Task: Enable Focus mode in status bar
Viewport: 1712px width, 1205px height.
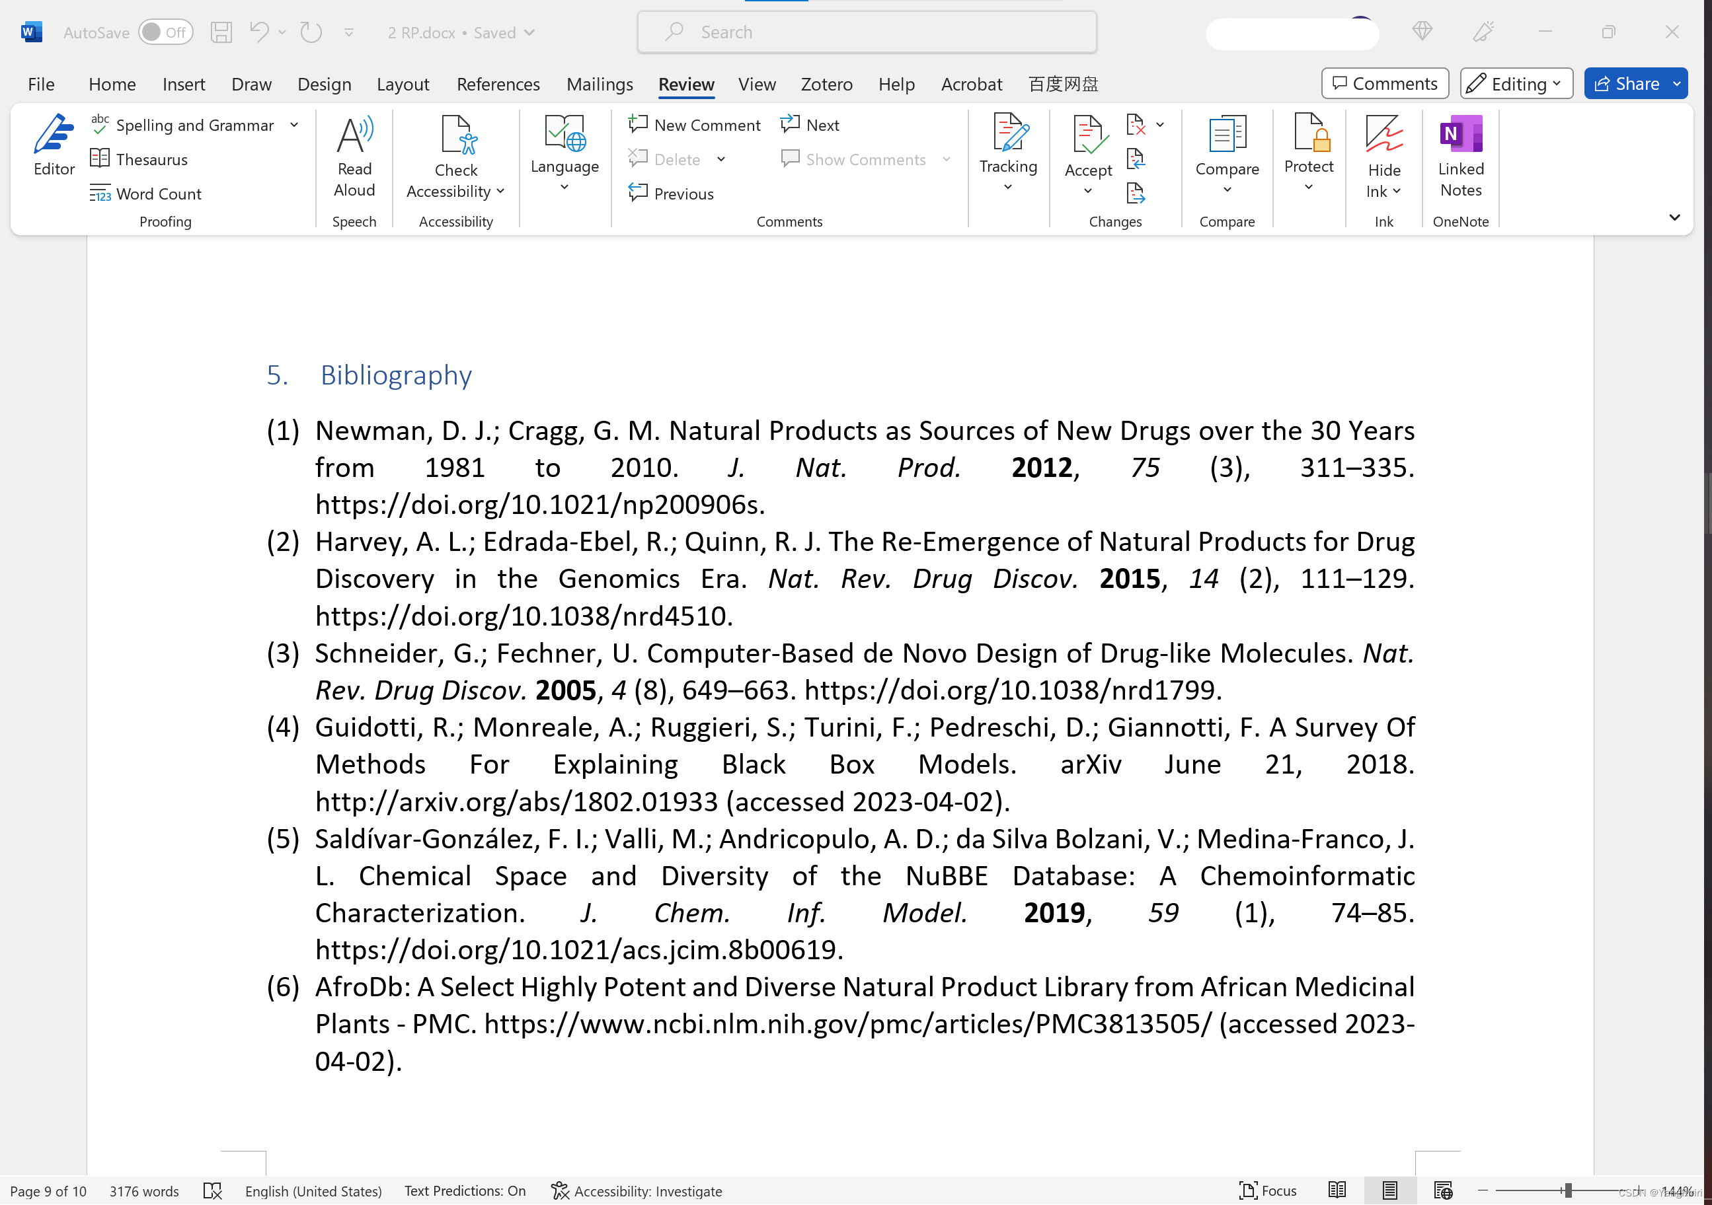Action: [x=1268, y=1190]
